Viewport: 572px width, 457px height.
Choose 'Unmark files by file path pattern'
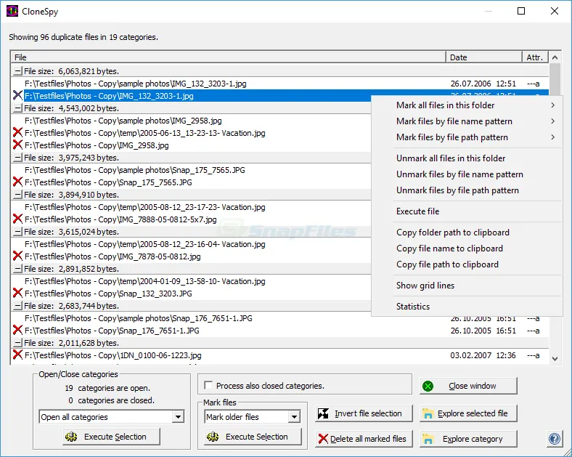tap(467, 190)
